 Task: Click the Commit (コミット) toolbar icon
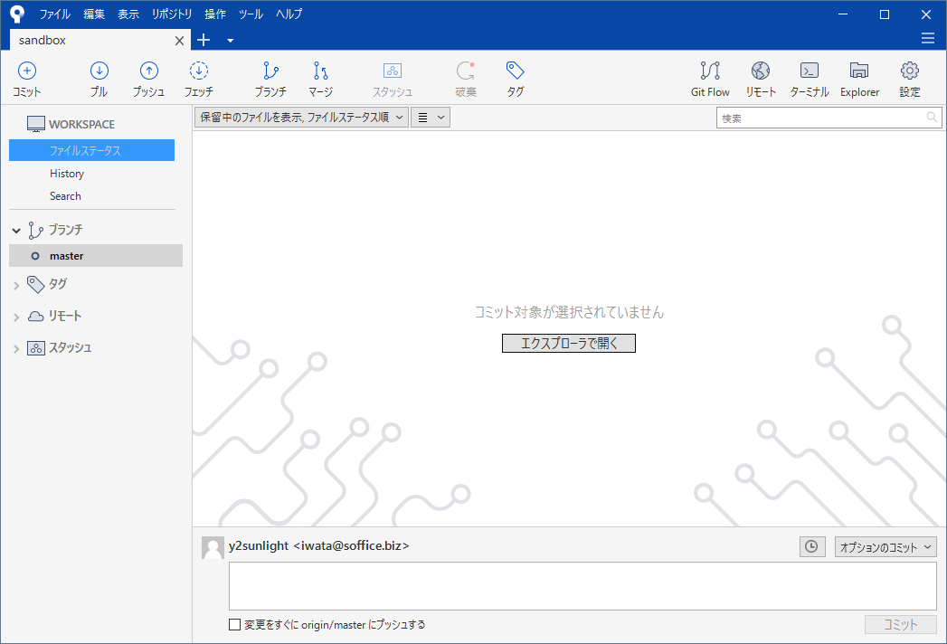pos(27,79)
